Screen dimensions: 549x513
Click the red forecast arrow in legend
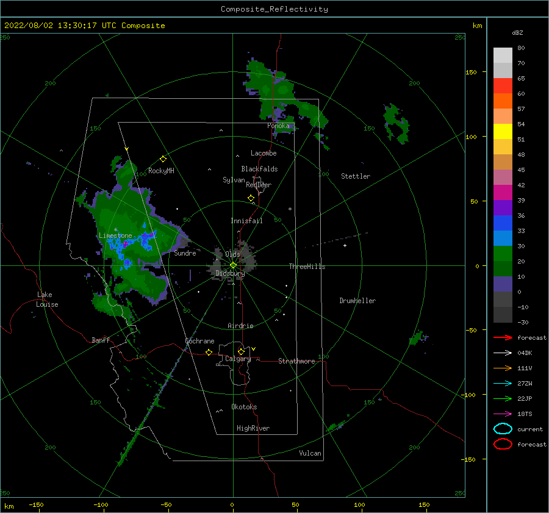(x=503, y=337)
